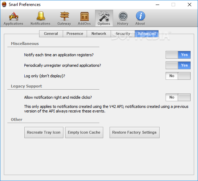Open the History clock section
This screenshot has width=198, height=181.
click(123, 18)
